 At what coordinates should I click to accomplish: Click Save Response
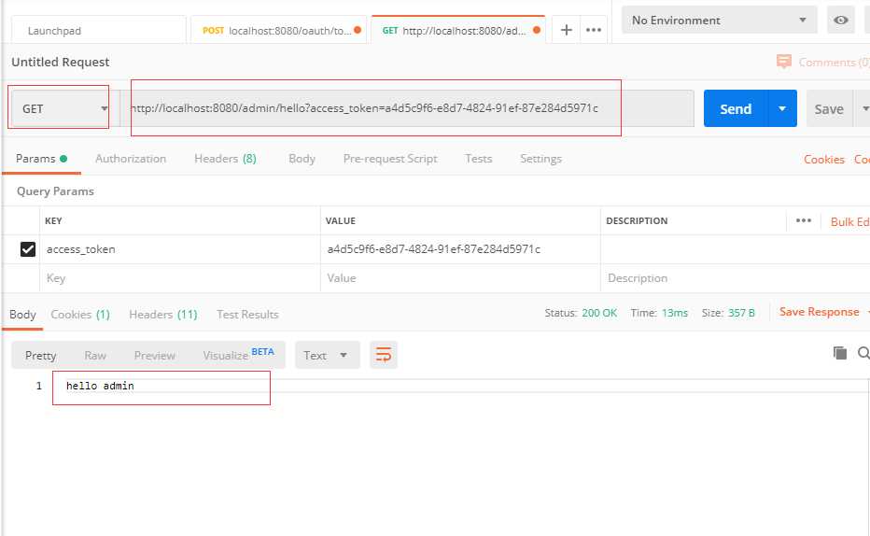819,312
